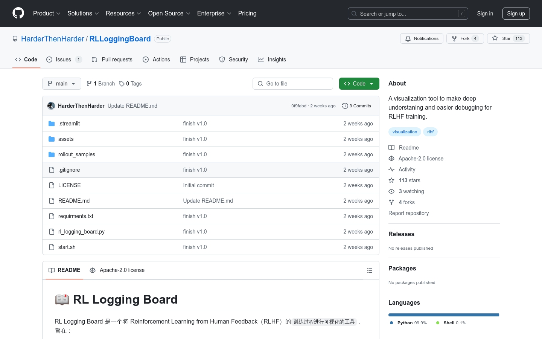Click the star icon inside the Star button
The height and width of the screenshot is (339, 542).
(x=495, y=38)
